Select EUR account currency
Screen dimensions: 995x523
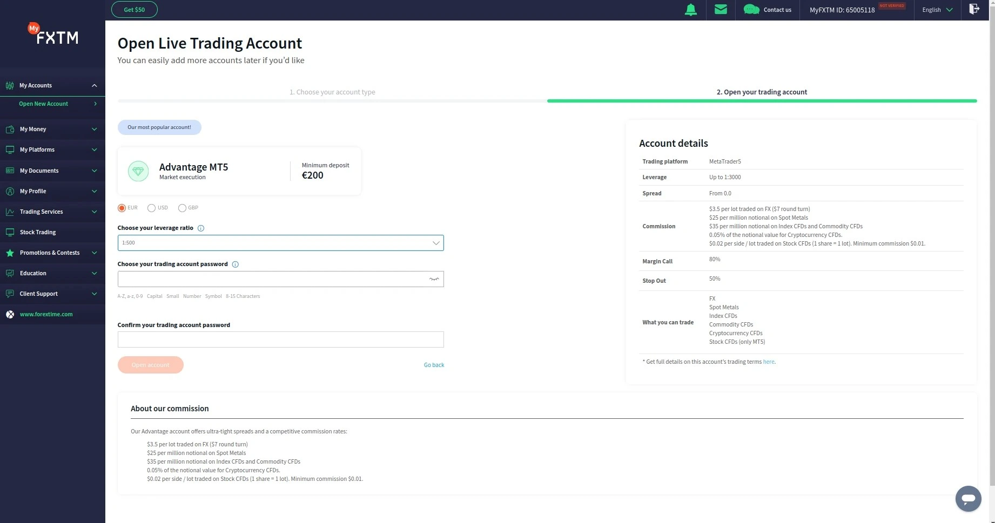click(122, 208)
